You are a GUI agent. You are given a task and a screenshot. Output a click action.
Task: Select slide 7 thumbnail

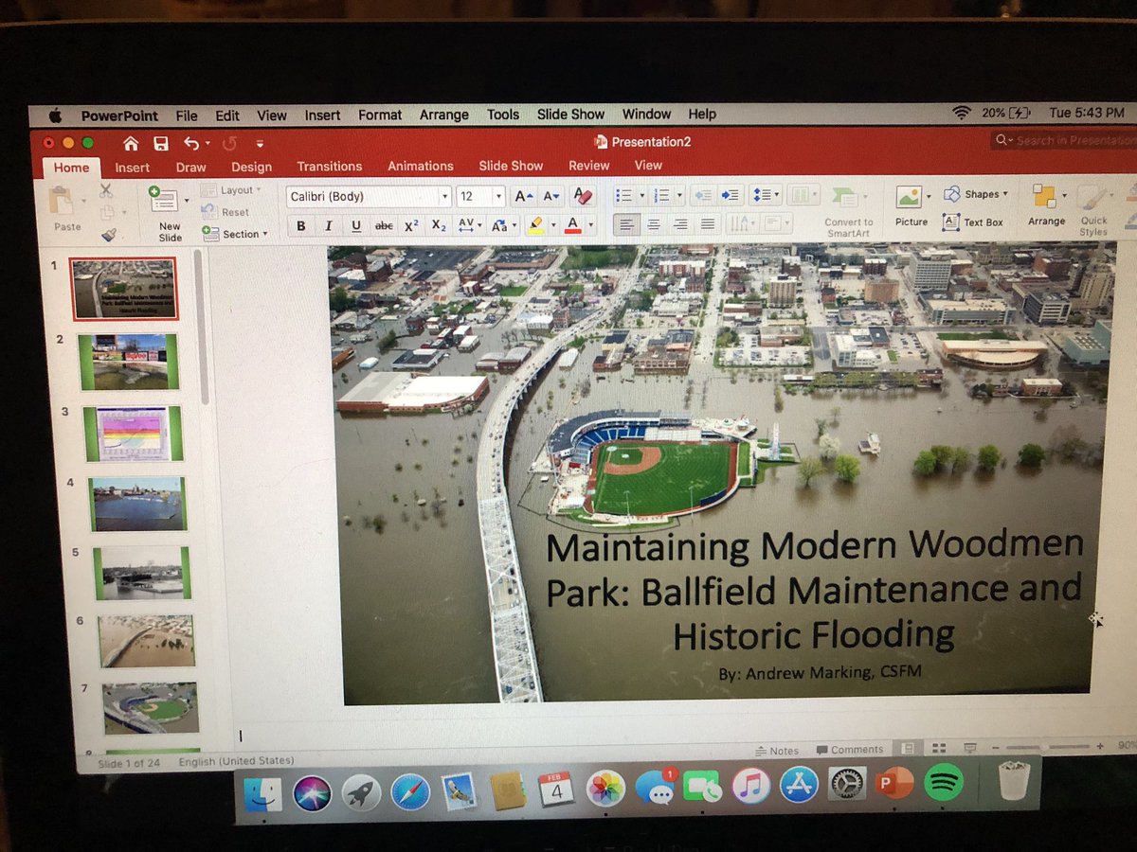pos(151,707)
